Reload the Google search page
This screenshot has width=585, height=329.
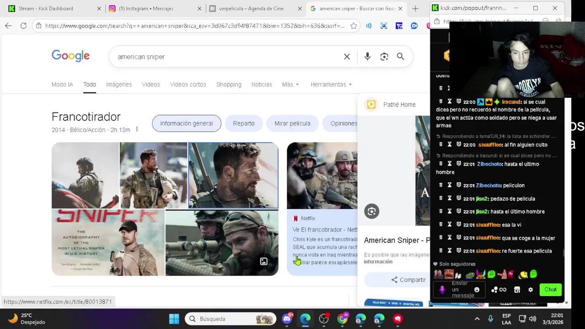click(x=23, y=26)
